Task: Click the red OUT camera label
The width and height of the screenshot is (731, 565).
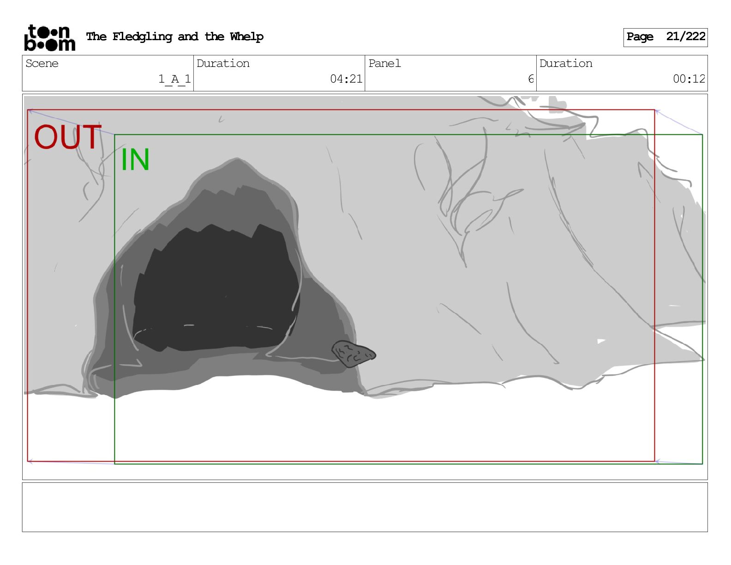Action: point(67,137)
